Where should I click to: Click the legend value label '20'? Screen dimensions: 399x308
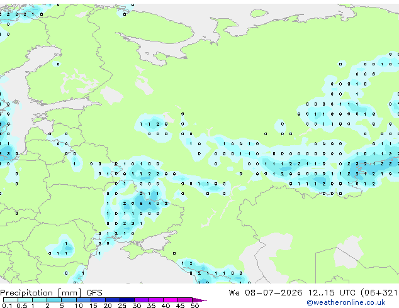coord(108,305)
